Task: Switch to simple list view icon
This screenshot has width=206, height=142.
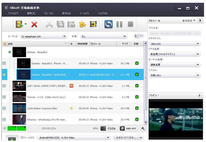Action: point(142,36)
